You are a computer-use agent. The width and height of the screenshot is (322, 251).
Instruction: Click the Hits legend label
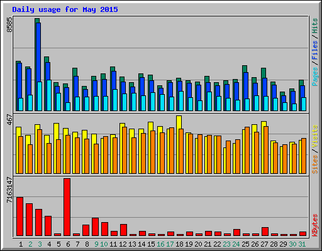[315, 26]
